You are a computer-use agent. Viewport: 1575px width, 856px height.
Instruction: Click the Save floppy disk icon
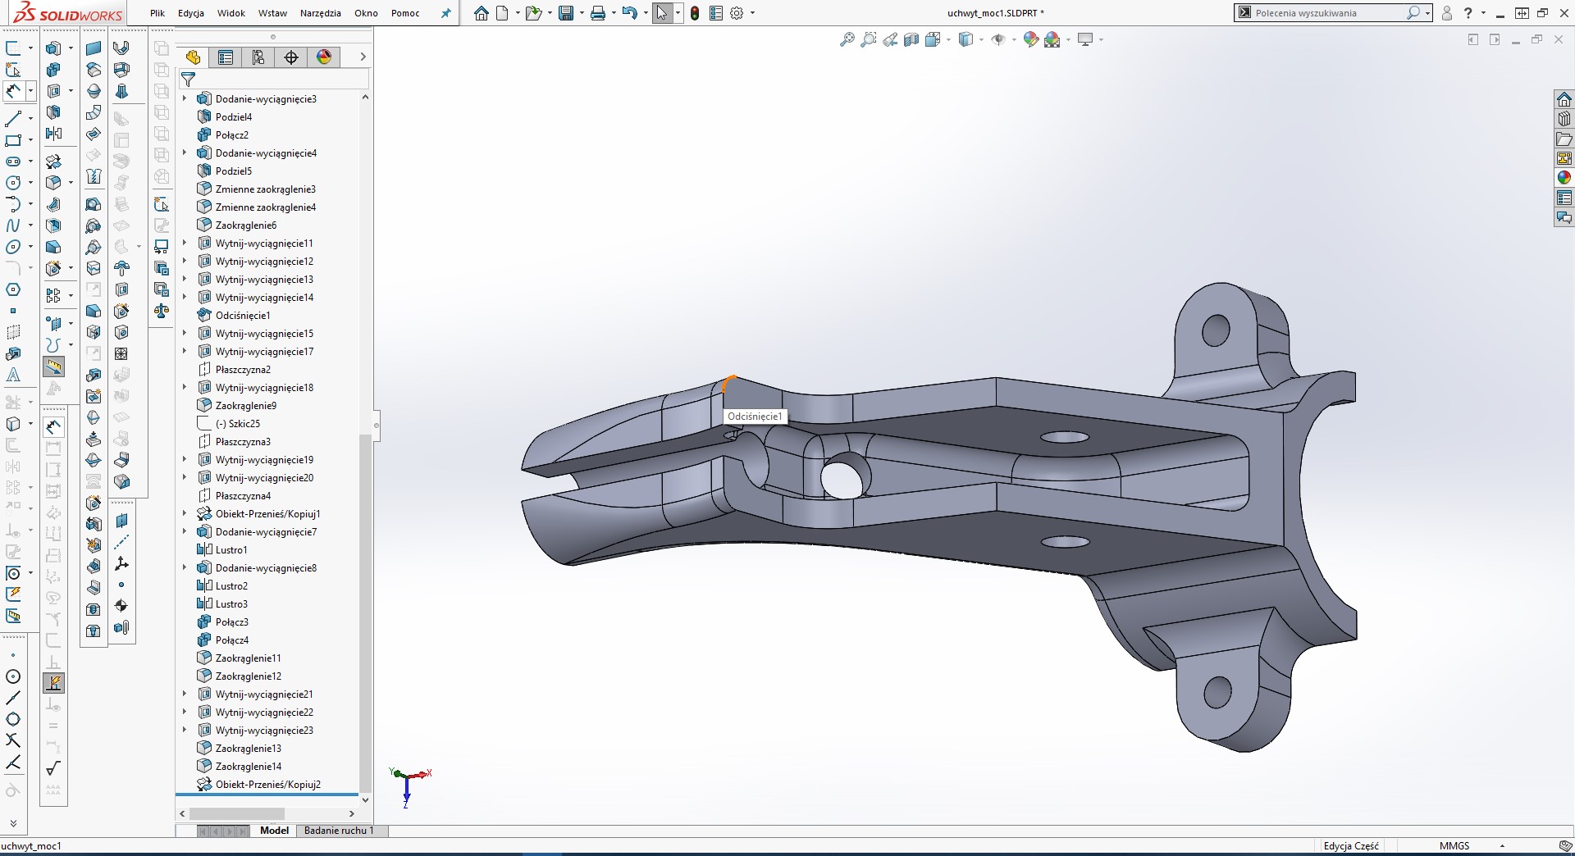[565, 13]
